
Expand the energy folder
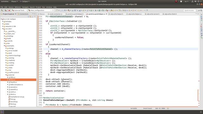click(x=6, y=48)
